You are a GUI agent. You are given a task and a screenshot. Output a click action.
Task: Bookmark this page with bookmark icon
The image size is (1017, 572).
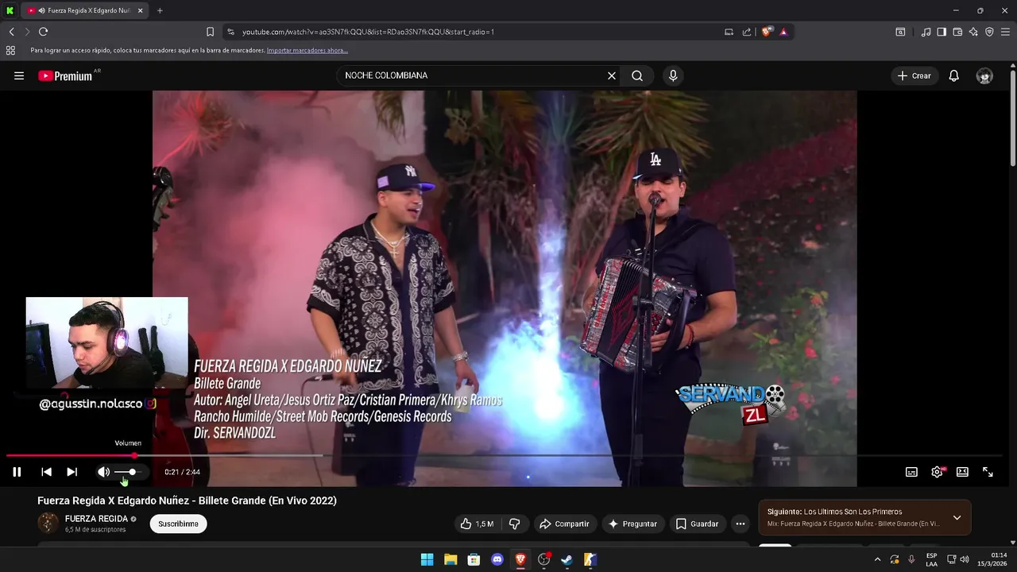(x=210, y=32)
